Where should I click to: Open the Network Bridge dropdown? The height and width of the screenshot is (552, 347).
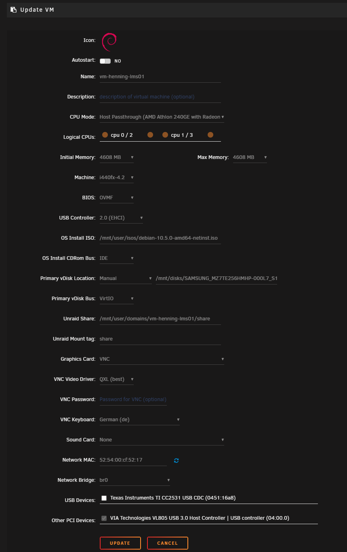135,480
